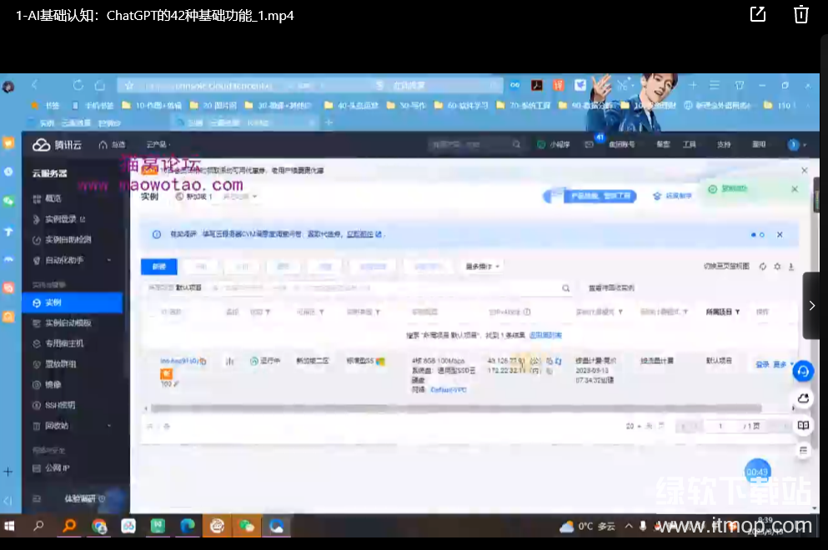Open Windows Start menu
The height and width of the screenshot is (550, 828).
(x=9, y=526)
